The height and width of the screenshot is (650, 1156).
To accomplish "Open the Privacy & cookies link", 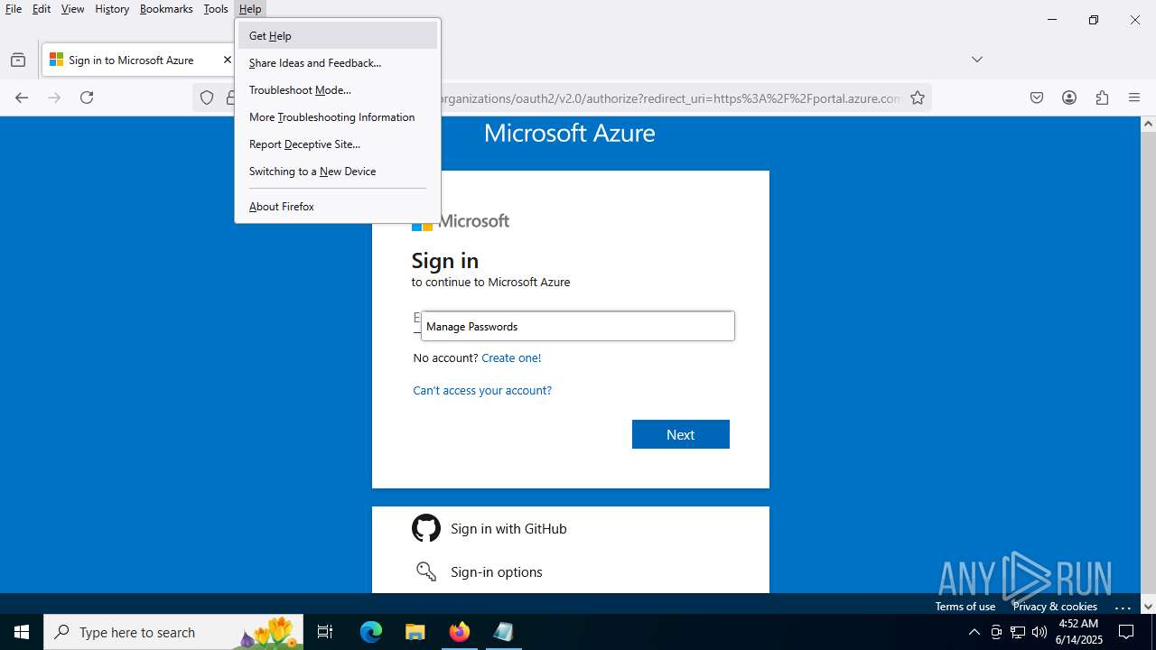I will click(x=1055, y=607).
